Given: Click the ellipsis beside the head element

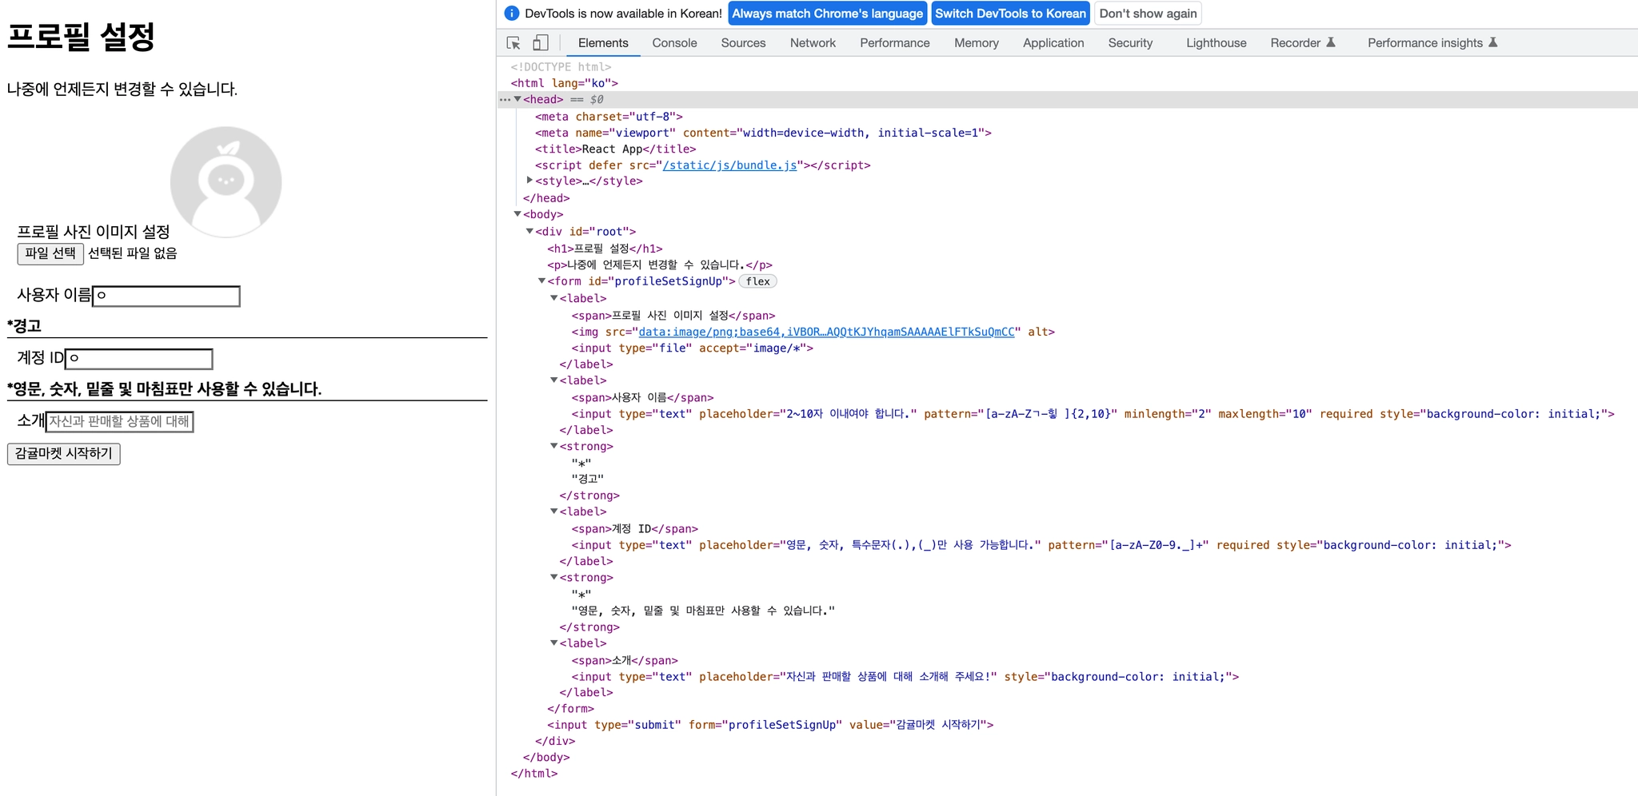Looking at the screenshot, I should click(504, 100).
